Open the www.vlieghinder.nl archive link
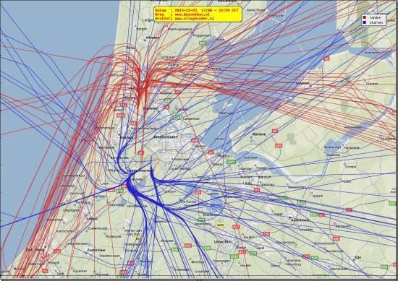Screen dimensions: 398x281 tap(195, 19)
